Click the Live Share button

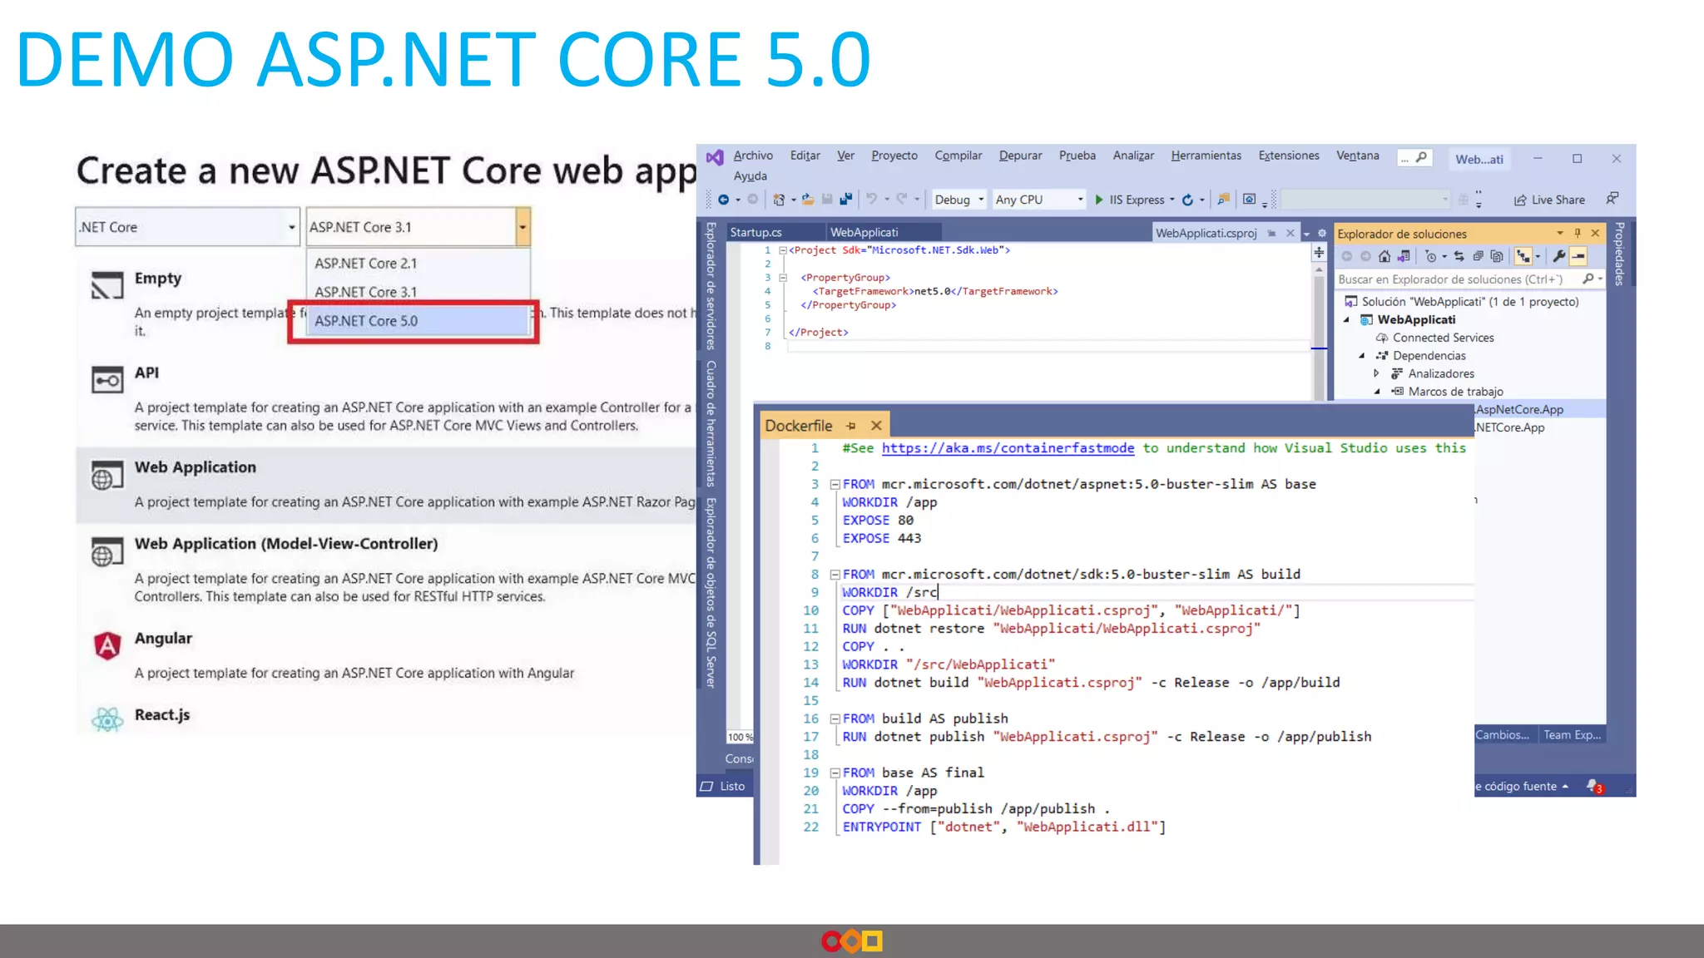click(x=1549, y=200)
